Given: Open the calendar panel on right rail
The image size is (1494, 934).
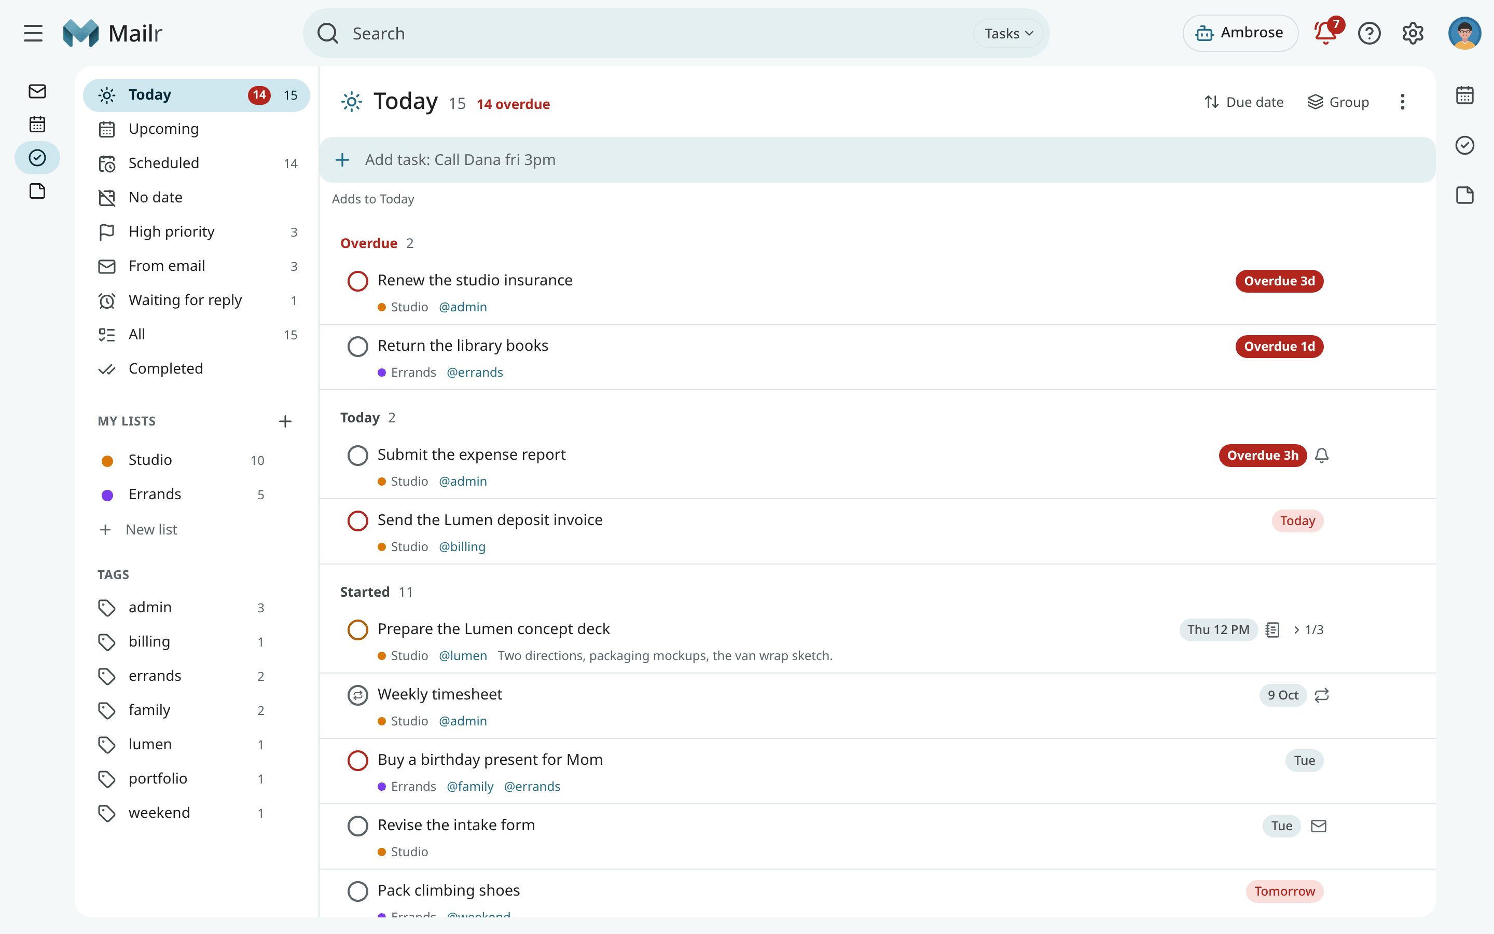Looking at the screenshot, I should (1464, 95).
